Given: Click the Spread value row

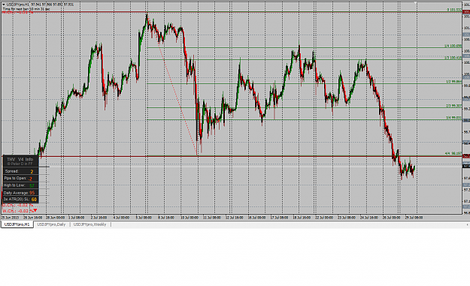Looking at the screenshot, I should tap(20, 171).
